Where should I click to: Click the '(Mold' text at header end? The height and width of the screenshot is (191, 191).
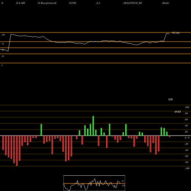point(165,3)
